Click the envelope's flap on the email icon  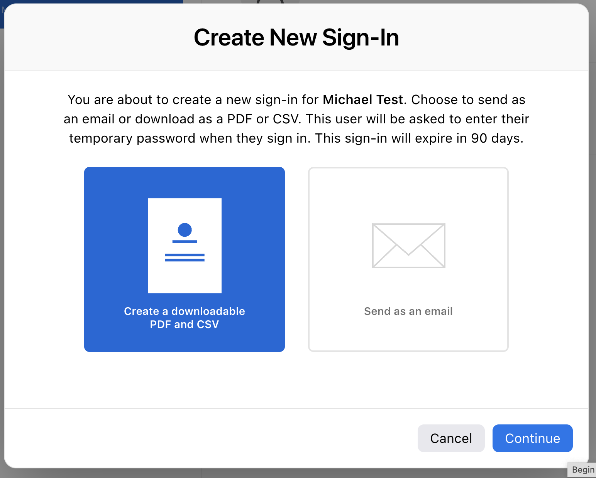(x=408, y=240)
